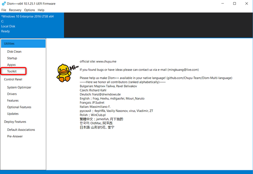Click the mingkuang@live.com email text

pyautogui.click(x=183, y=70)
